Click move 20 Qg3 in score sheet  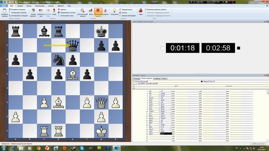click(151, 134)
